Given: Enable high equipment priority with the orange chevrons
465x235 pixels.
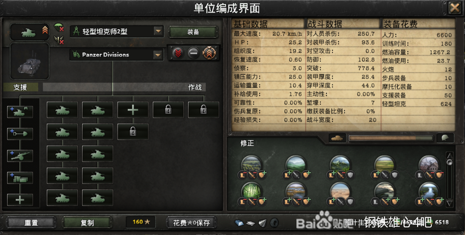Looking at the screenshot, I should (x=210, y=53).
